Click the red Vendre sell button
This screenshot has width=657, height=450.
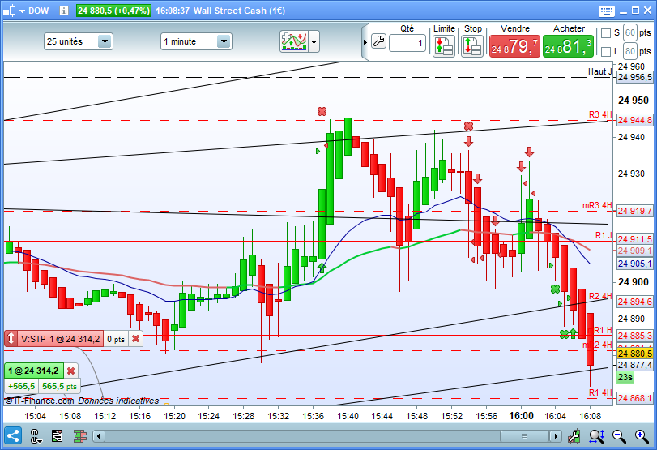pos(514,46)
